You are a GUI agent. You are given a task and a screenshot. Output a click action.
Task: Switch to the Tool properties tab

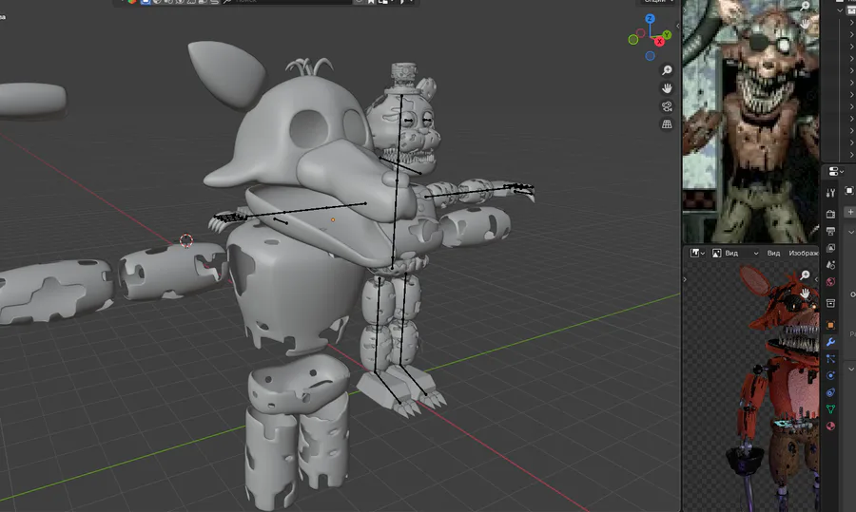830,193
